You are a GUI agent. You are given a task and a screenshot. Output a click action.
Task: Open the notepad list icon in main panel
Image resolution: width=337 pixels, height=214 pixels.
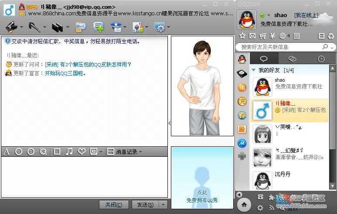tap(296, 36)
